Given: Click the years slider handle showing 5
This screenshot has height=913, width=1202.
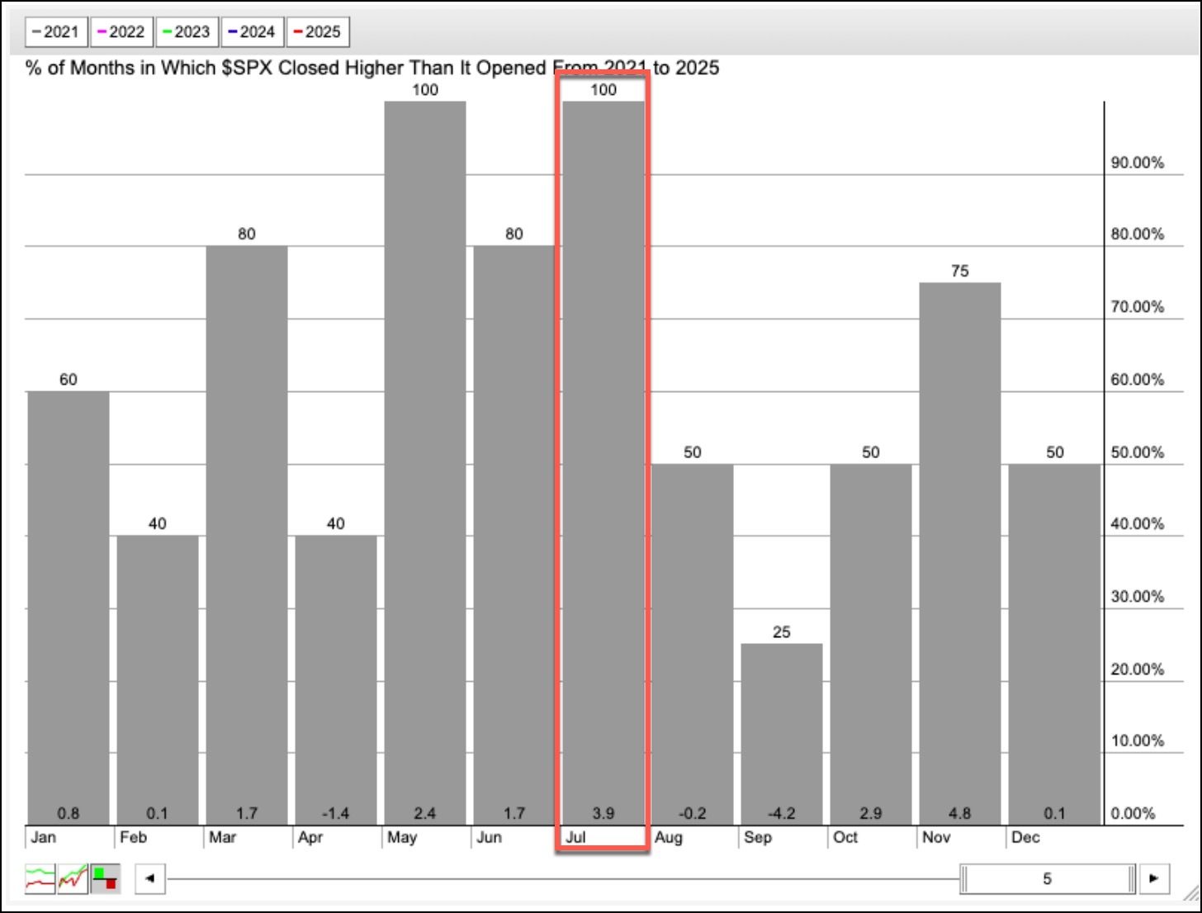Looking at the screenshot, I should 1047,878.
